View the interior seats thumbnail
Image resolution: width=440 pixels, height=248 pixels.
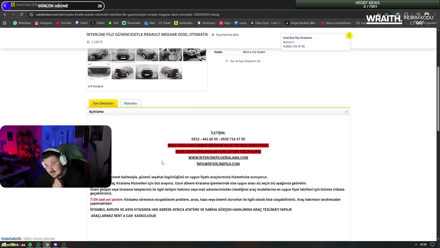pos(170,54)
